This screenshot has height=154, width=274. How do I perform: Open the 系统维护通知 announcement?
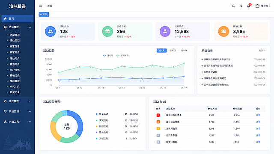click(x=211, y=72)
